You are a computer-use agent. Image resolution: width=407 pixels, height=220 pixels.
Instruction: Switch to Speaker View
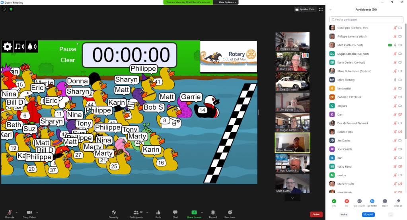305,10
